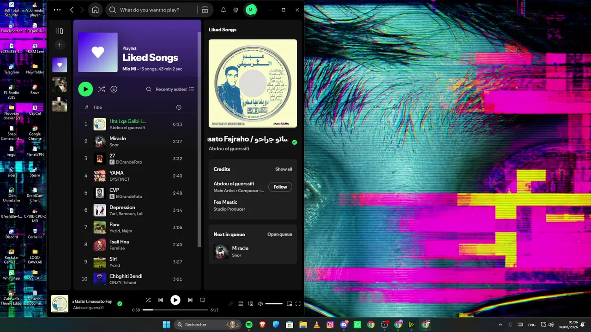The image size is (591, 332).
Task: Open the Instagram taskbar icon
Action: pos(330,325)
